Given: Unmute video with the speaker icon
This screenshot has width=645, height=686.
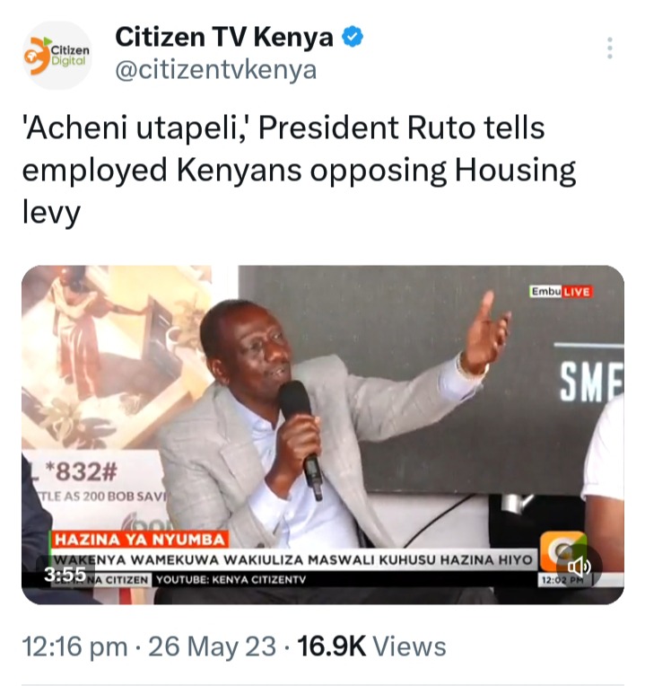Looking at the screenshot, I should [x=579, y=567].
